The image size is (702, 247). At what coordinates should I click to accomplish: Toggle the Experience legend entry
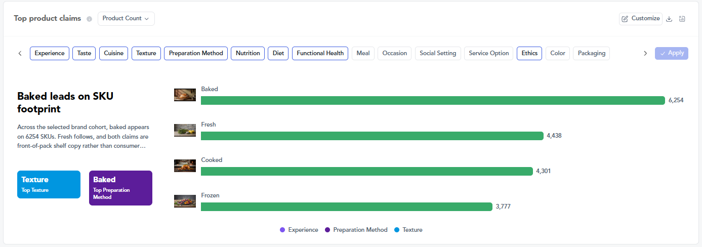click(299, 230)
